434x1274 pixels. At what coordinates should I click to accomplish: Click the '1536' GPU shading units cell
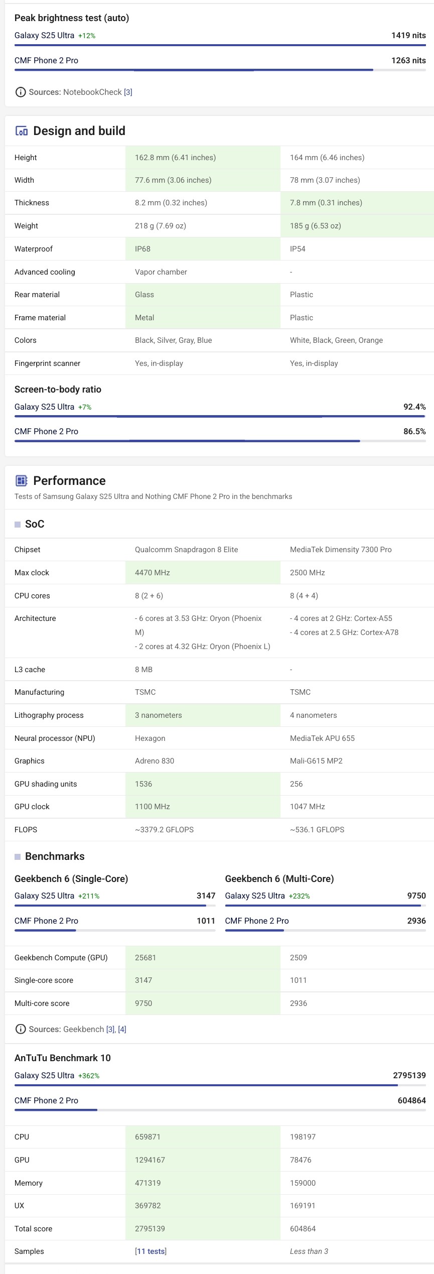click(x=203, y=784)
